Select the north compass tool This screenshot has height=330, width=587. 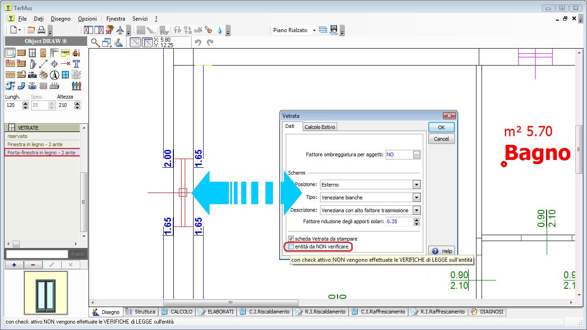[x=54, y=75]
